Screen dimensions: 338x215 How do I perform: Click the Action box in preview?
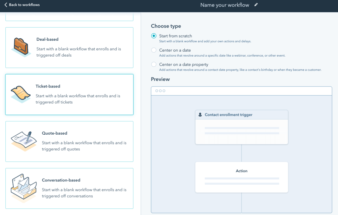point(242,177)
